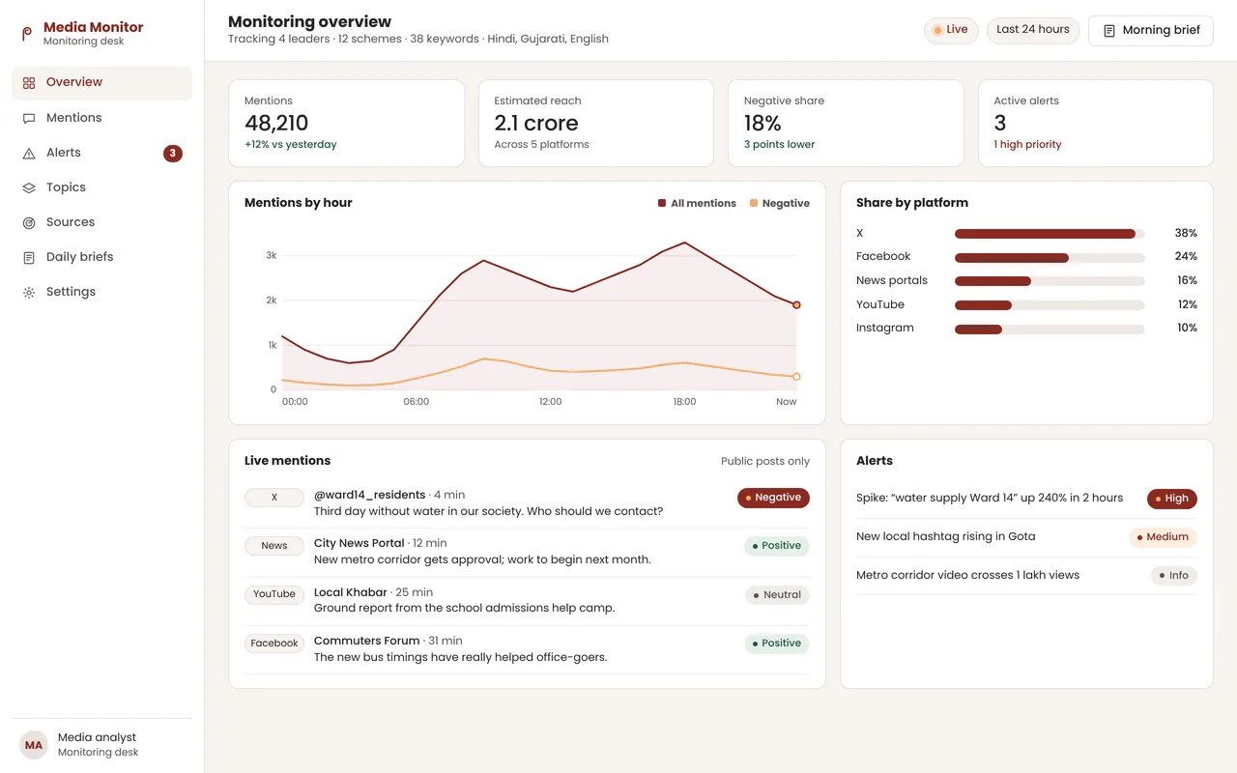1237x773 pixels.
Task: Open the Last 24 hours range selector
Action: (x=1033, y=30)
